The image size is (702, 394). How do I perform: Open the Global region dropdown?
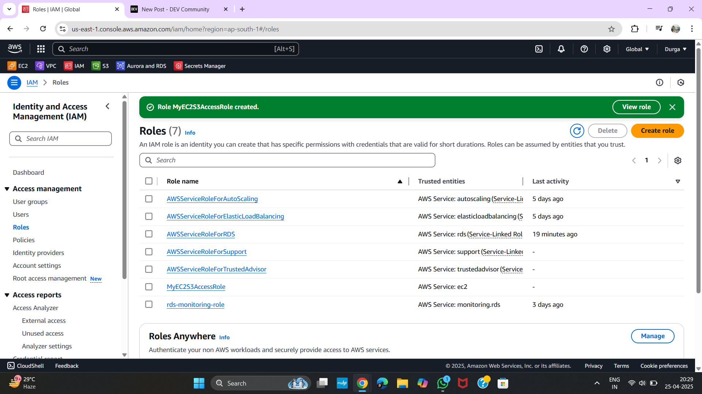[637, 49]
